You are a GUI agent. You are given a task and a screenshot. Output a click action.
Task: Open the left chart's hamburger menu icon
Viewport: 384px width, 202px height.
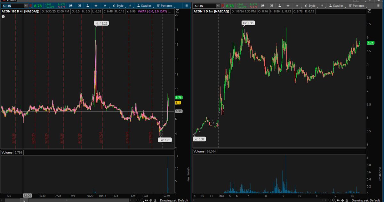[x=186, y=6]
